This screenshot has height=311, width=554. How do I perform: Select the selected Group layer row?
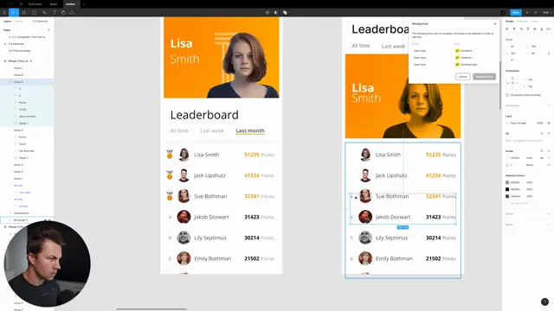point(27,82)
